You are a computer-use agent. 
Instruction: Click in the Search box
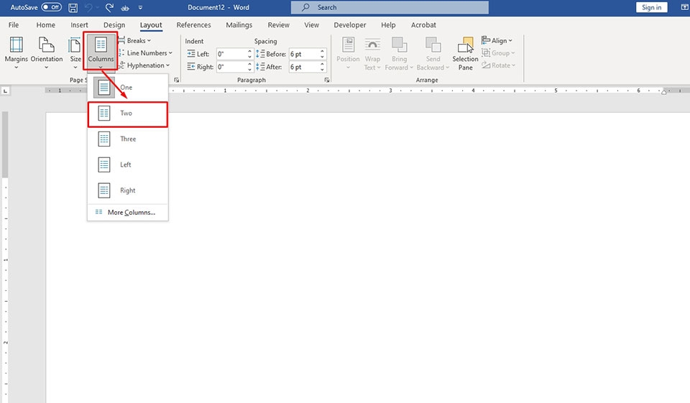[390, 7]
